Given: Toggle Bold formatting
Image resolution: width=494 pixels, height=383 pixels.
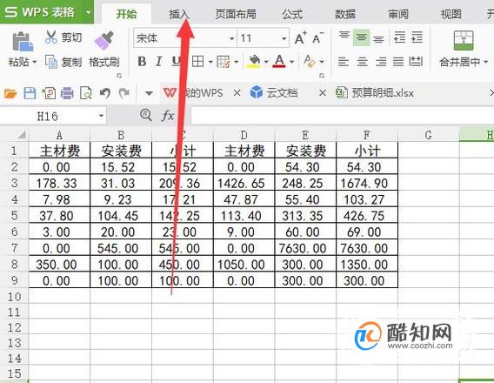Looking at the screenshot, I should 142,62.
